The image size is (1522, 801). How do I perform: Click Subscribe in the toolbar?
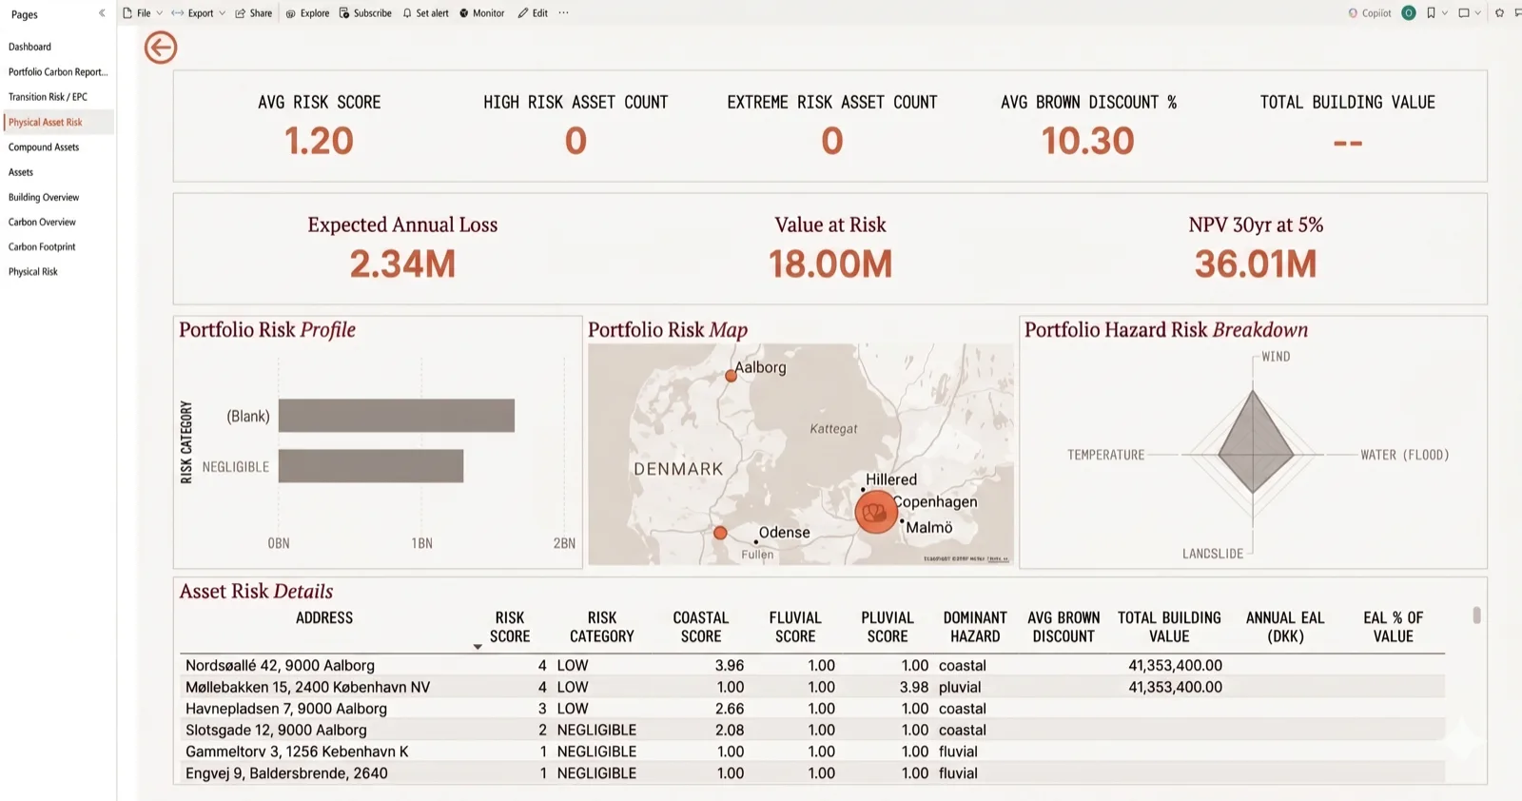[365, 13]
